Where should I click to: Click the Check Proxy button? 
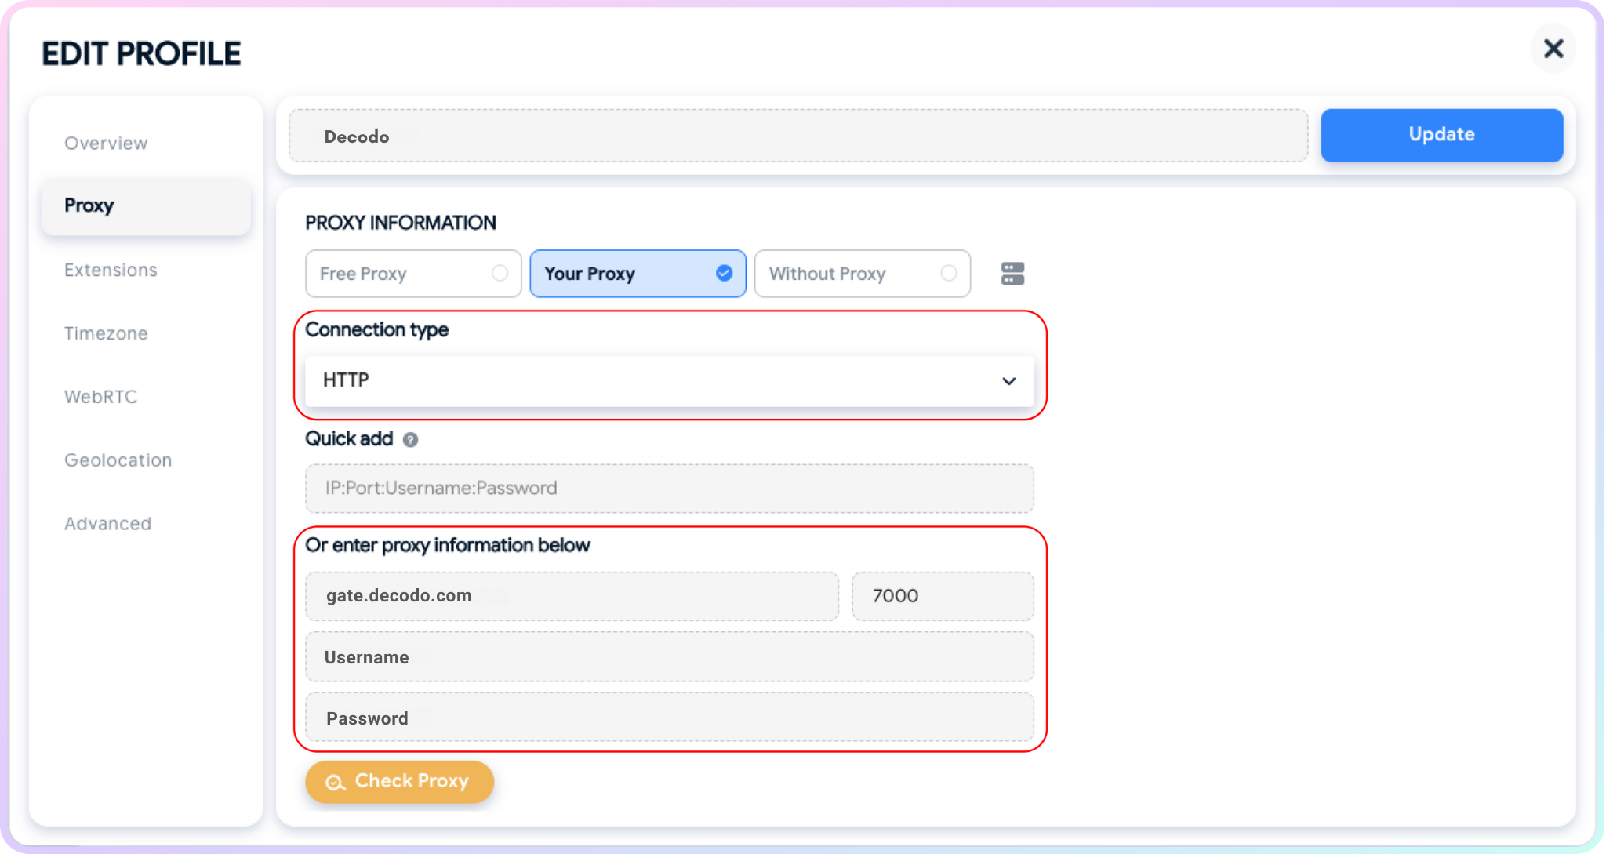tap(399, 781)
